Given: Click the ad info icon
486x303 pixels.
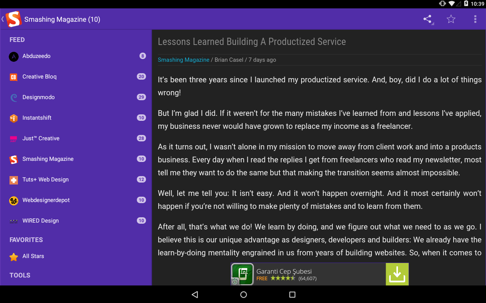Looking at the screenshot, I should coord(235,282).
